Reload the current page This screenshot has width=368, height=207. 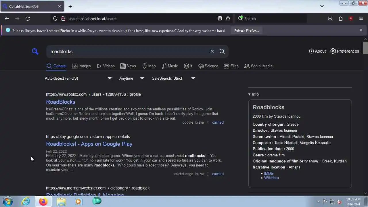coord(28,19)
